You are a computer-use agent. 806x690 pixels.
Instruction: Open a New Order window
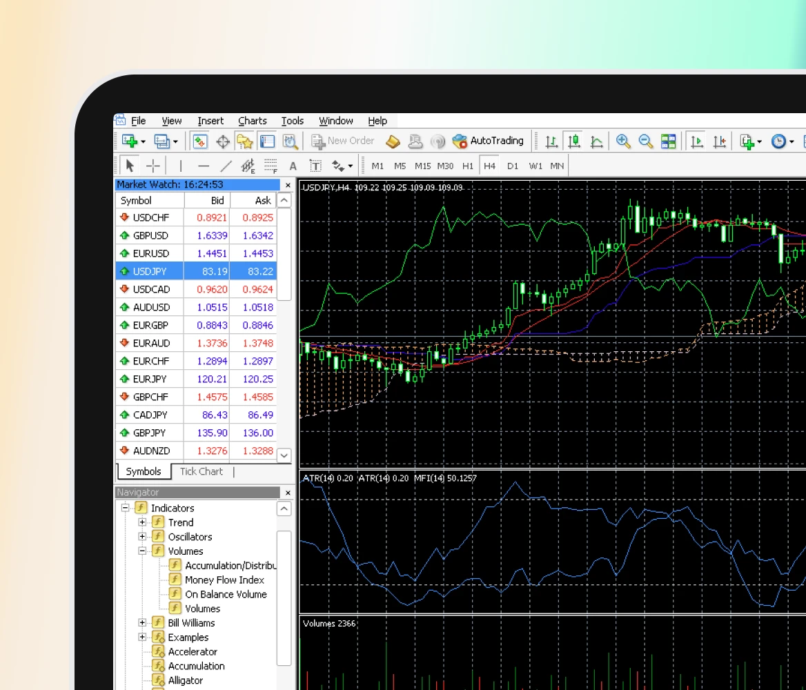pyautogui.click(x=343, y=141)
